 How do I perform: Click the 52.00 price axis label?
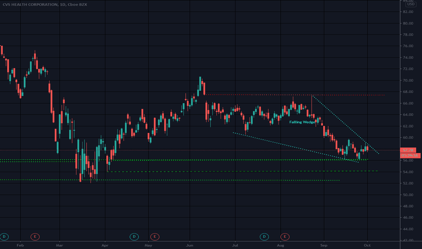coord(408,183)
